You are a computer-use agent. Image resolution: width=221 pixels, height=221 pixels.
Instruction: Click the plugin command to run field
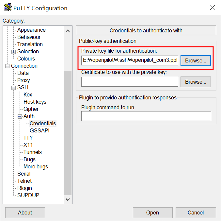pyautogui.click(x=146, y=116)
